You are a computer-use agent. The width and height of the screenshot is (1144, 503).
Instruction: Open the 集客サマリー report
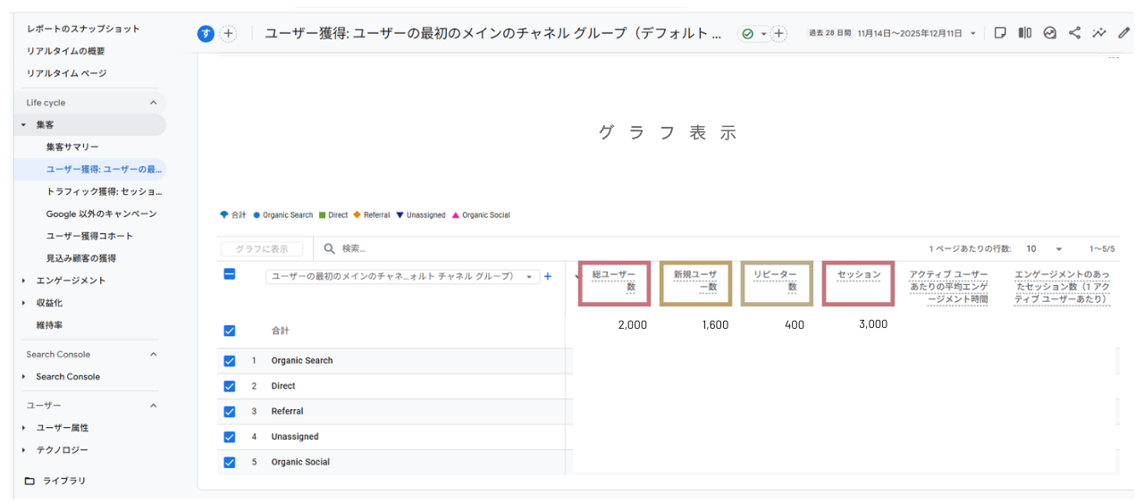point(72,147)
